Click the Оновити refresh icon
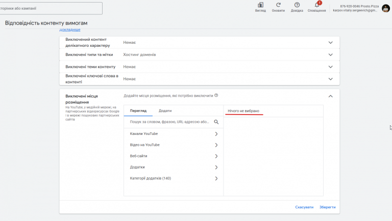The width and height of the screenshot is (392, 221). coord(278,5)
